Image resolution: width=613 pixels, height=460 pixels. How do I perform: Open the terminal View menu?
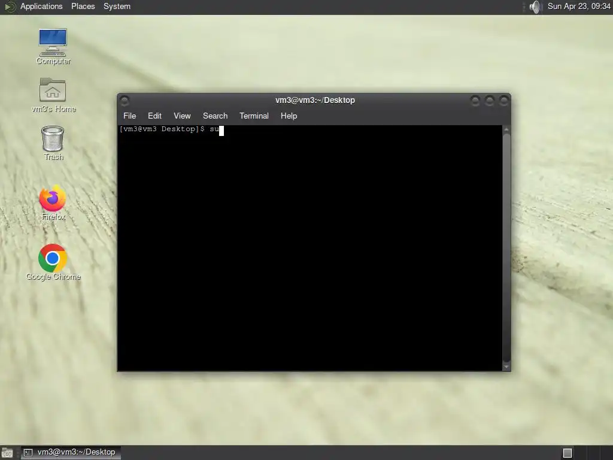[x=182, y=116]
